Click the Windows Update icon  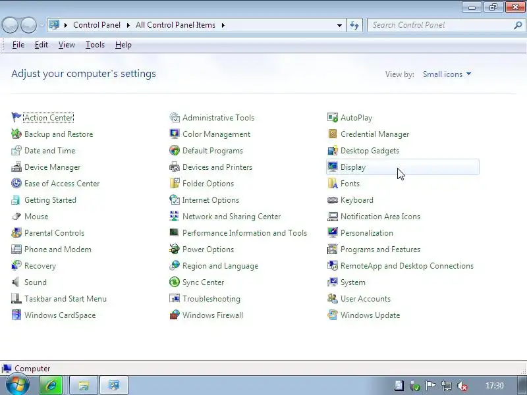pyautogui.click(x=333, y=315)
